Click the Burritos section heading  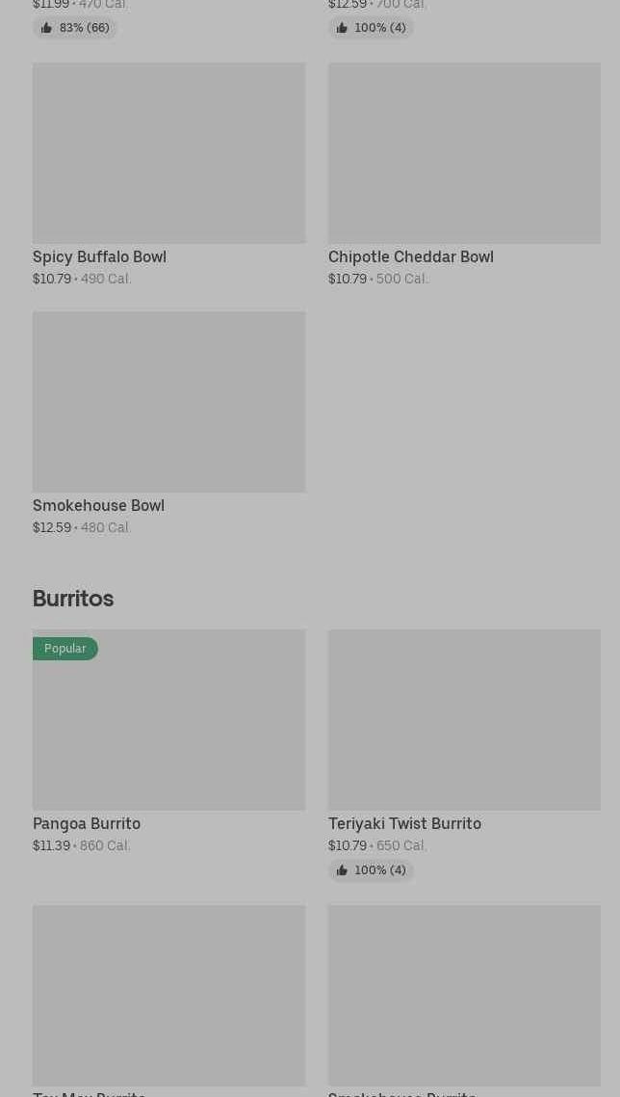(73, 599)
